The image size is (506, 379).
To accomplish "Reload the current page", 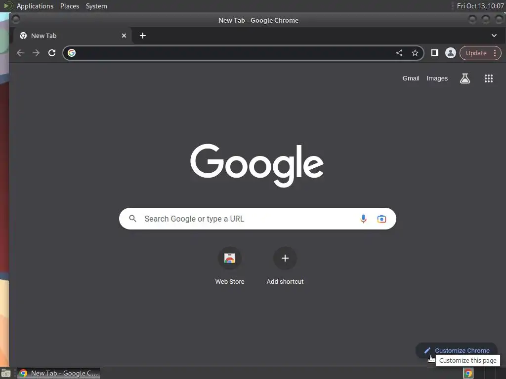I will 51,53.
